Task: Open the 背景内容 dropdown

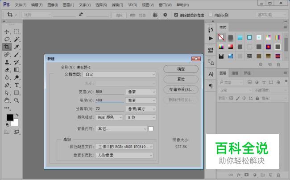Action: tap(121, 129)
